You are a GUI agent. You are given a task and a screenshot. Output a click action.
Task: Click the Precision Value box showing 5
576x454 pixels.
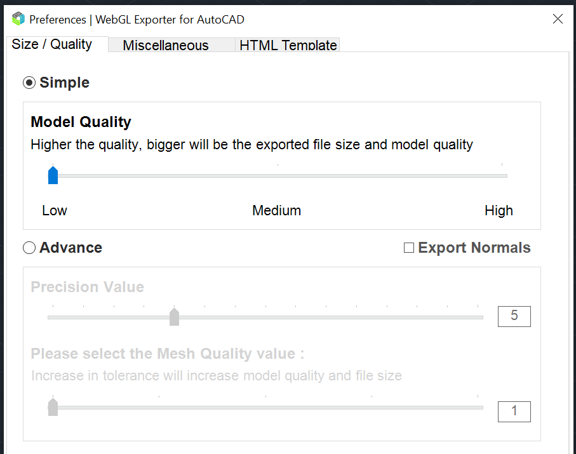tap(514, 316)
